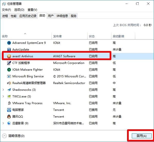
Task: Select the IObit Malware Fighter entry name
Action: 27,70
